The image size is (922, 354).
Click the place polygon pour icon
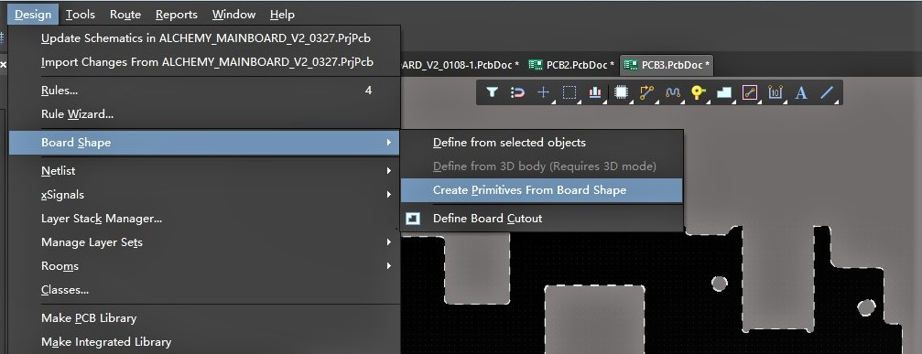pos(724,92)
